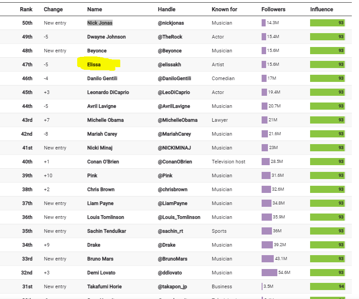
Task: Click the name Michelle Obama
Action: 105,120
